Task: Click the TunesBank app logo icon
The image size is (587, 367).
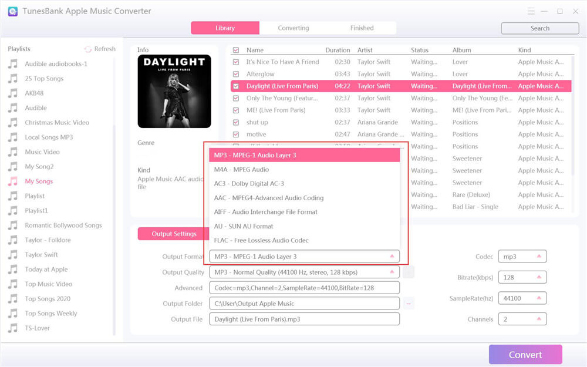Action: click(x=13, y=11)
